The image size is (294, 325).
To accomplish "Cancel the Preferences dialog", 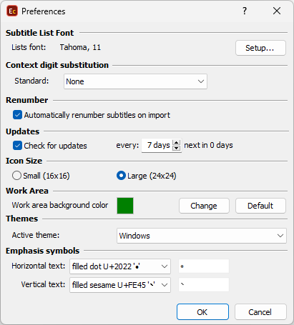I will (260, 312).
